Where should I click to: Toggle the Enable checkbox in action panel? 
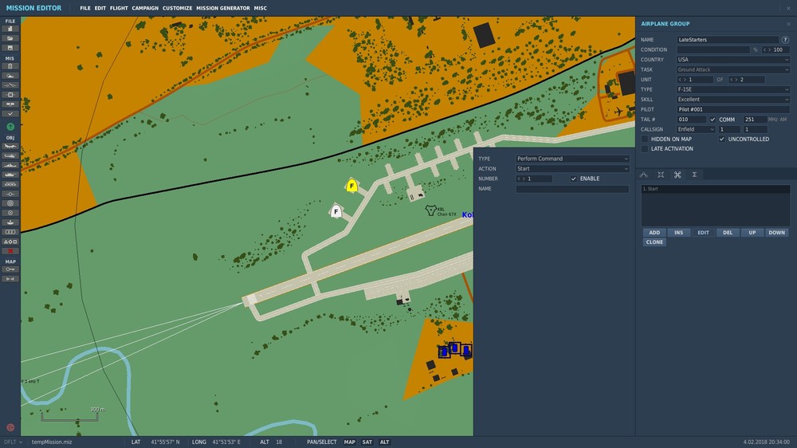click(573, 179)
